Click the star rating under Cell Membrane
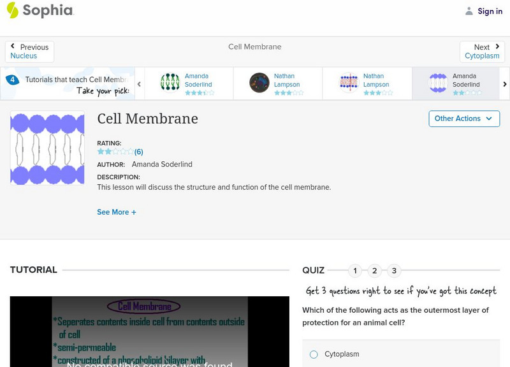Screen dimensions: 510x367 click(115, 152)
